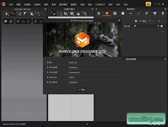Open the 渲染 menu

point(90,4)
